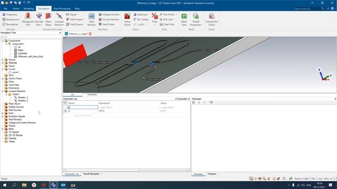Click the taskbar search icon
337x189 pixels.
click(x=14, y=185)
